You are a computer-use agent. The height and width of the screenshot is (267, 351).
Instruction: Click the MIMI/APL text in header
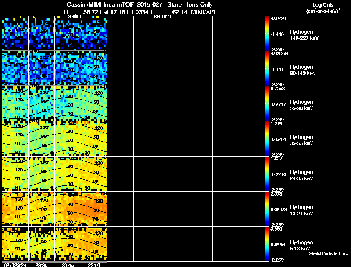[x=203, y=12]
